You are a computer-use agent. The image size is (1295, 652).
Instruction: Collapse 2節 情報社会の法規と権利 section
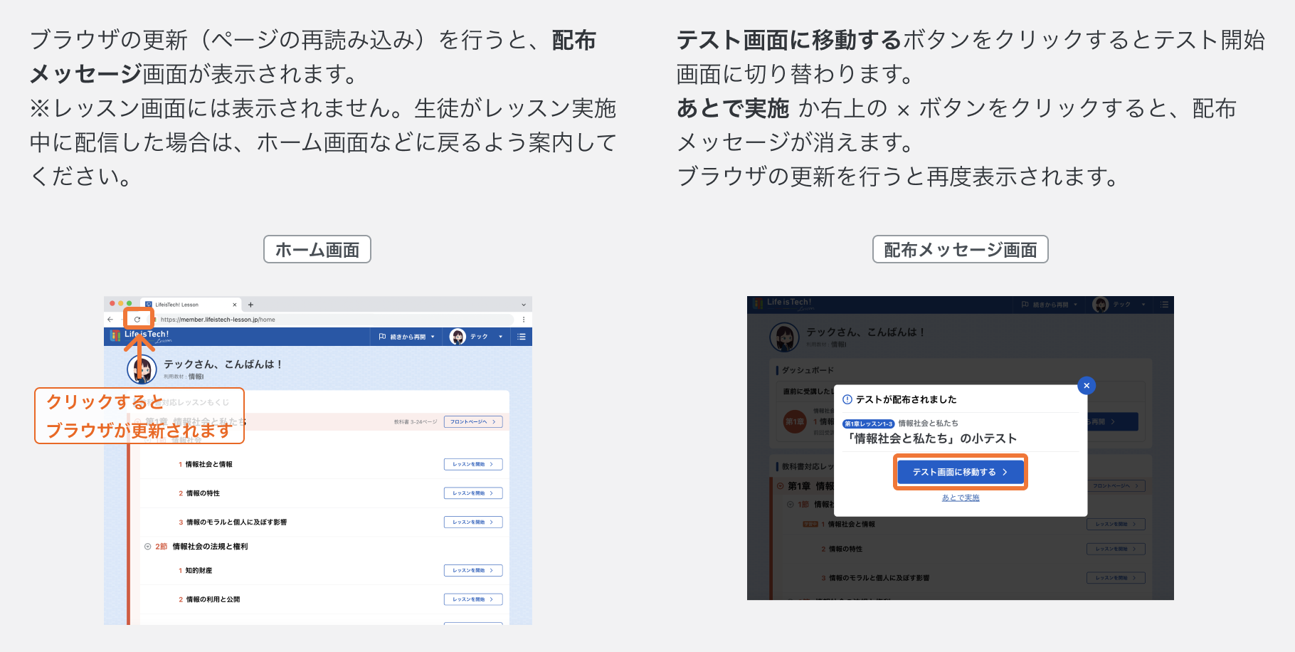point(148,547)
